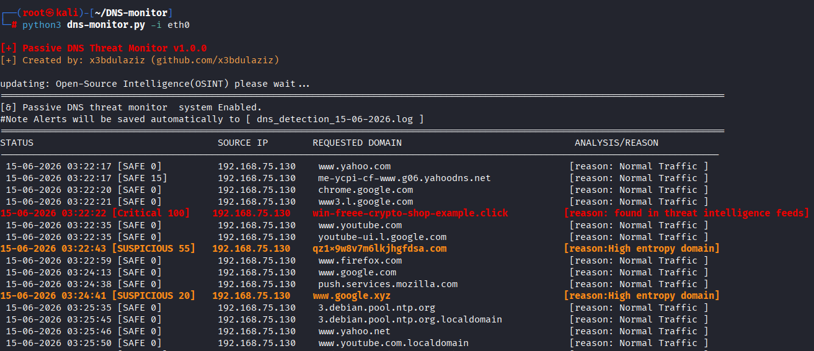Click the push.services.mozilla.com domain
Image resolution: width=814 pixels, height=351 pixels.
(x=388, y=284)
